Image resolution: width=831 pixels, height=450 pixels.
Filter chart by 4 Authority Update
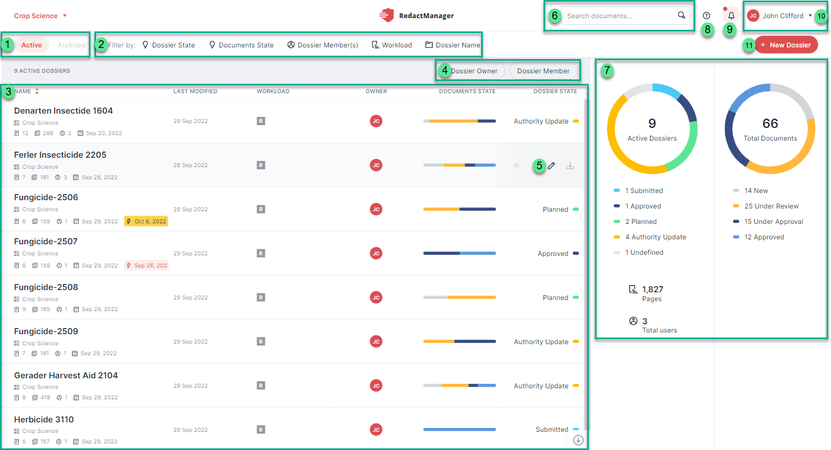650,237
